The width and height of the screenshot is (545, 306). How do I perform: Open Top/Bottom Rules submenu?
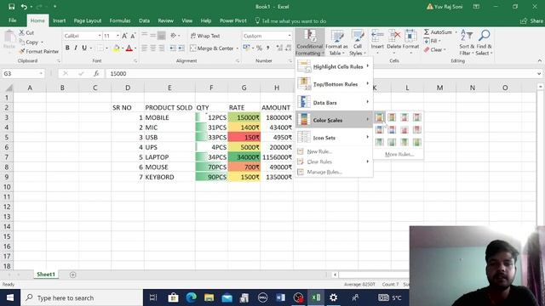point(334,84)
